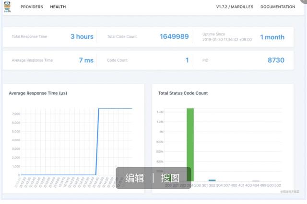Image resolution: width=307 pixels, height=204 pixels.
Task: Click the uptime timestamp 2019-01-30
Action: [x=227, y=40]
